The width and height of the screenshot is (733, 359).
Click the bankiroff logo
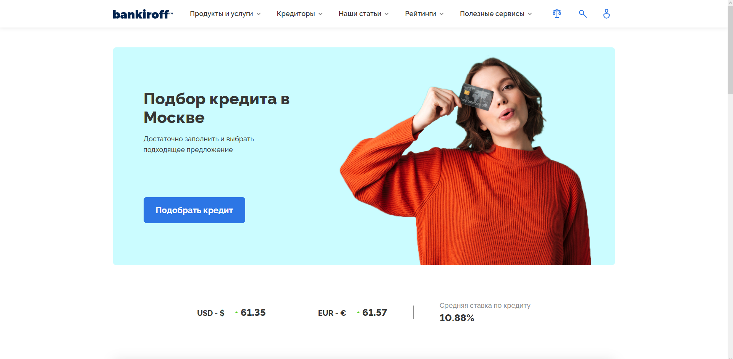click(x=143, y=14)
